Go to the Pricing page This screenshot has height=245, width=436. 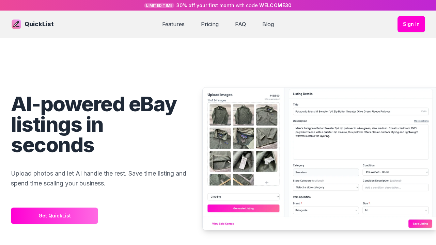click(210, 24)
